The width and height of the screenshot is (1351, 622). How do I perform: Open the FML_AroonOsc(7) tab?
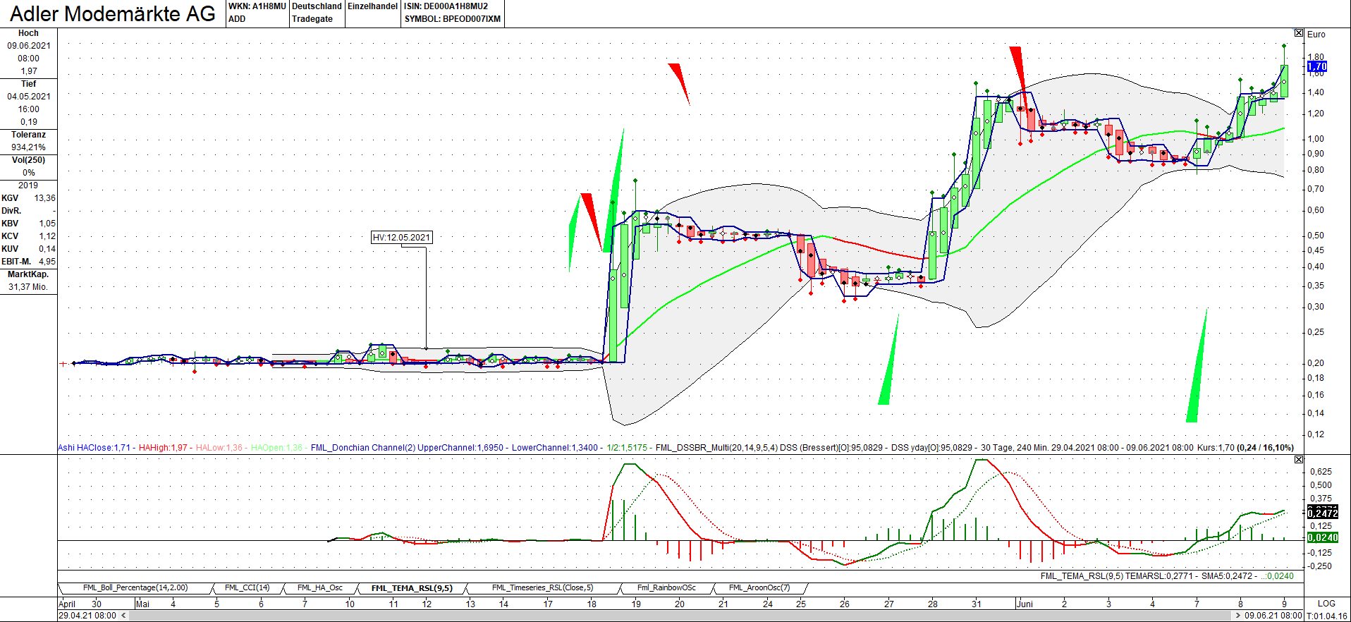point(759,588)
